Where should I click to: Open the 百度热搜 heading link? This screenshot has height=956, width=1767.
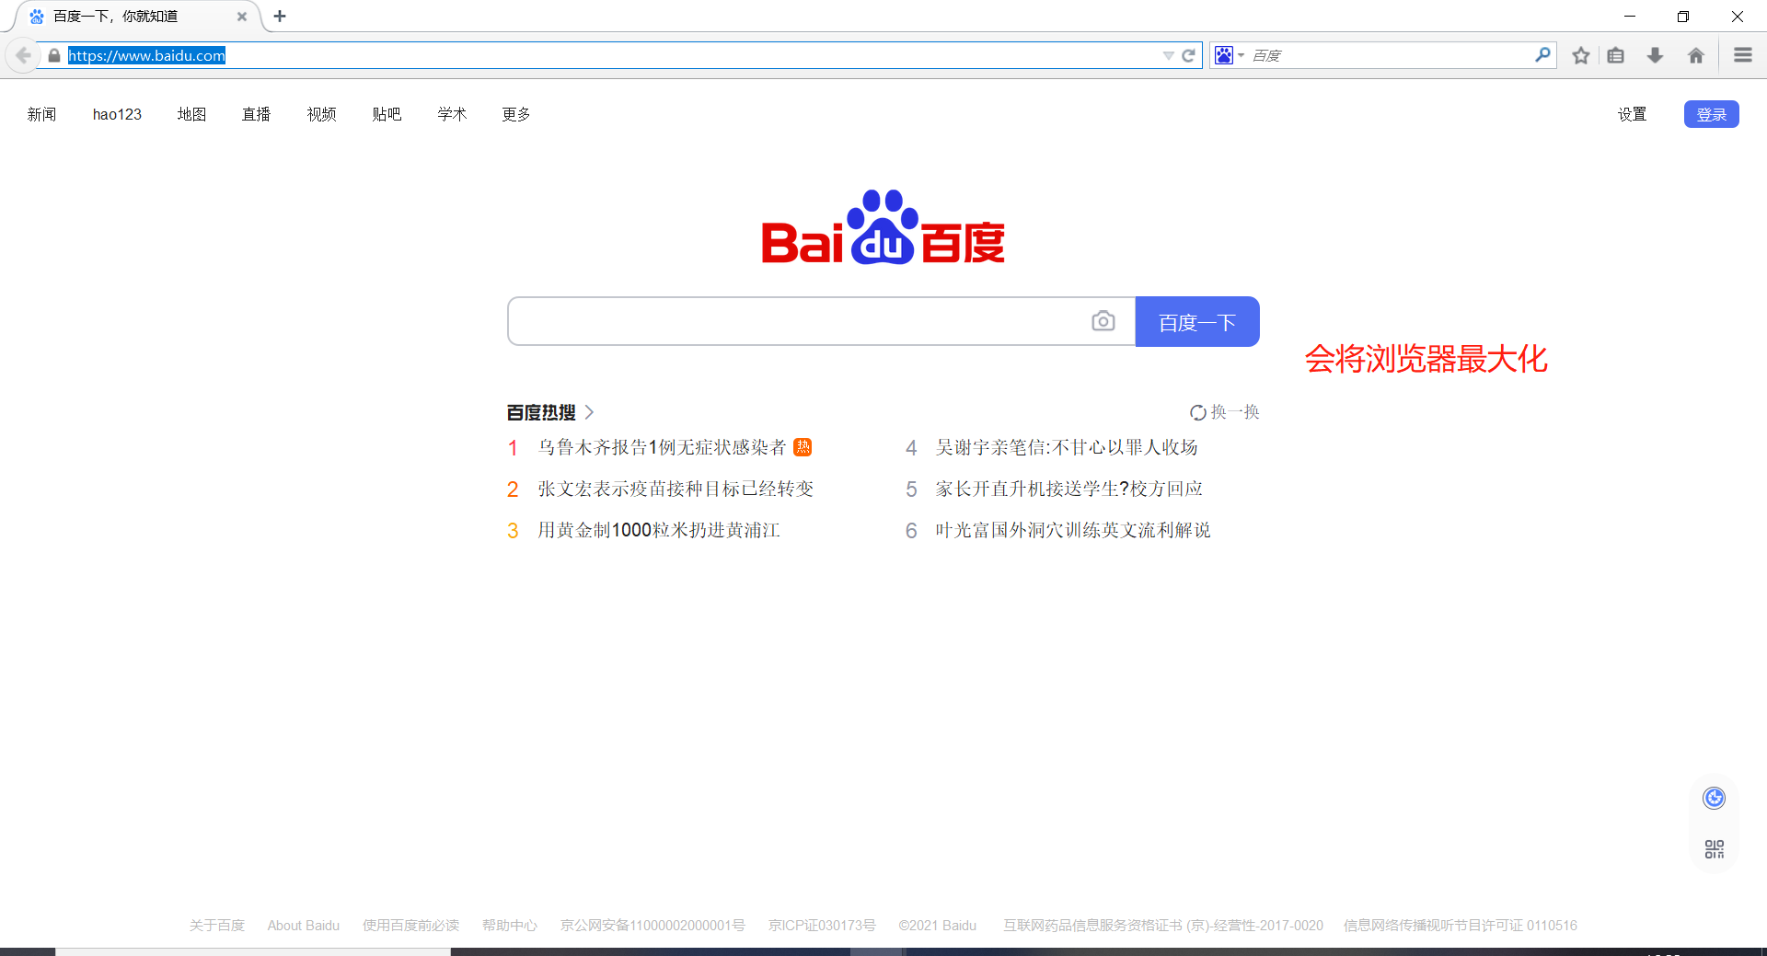point(541,412)
